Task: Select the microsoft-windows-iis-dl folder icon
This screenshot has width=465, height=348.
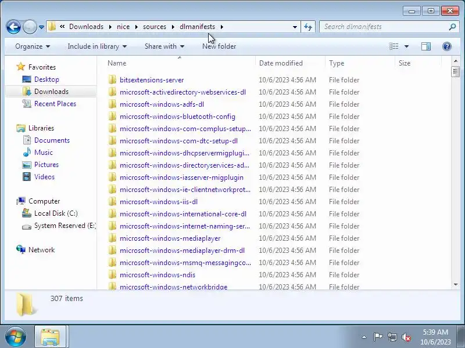Action: 112,201
